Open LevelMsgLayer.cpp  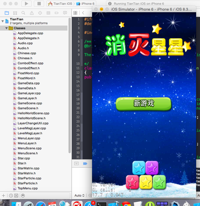coord(32,128)
